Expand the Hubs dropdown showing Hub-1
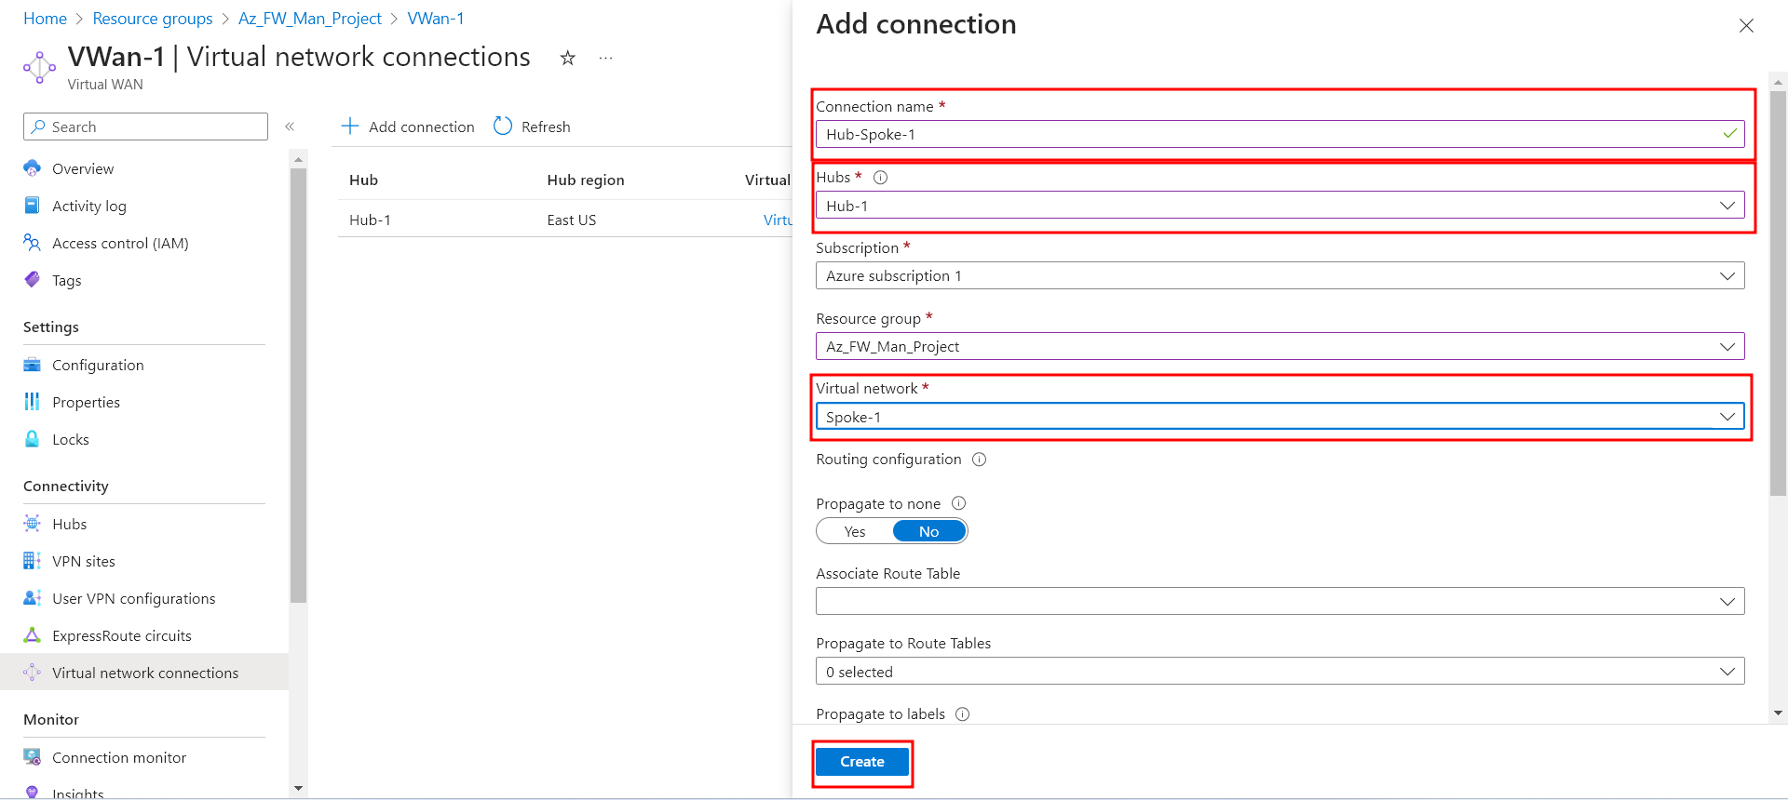1788x800 pixels. (1280, 206)
